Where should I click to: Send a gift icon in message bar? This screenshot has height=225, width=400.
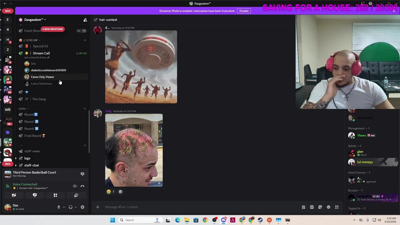[303, 207]
